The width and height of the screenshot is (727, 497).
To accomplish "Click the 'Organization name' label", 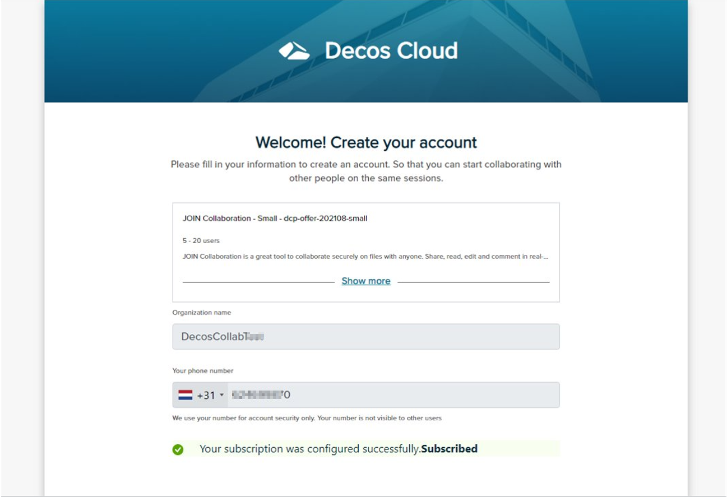I will coord(202,313).
